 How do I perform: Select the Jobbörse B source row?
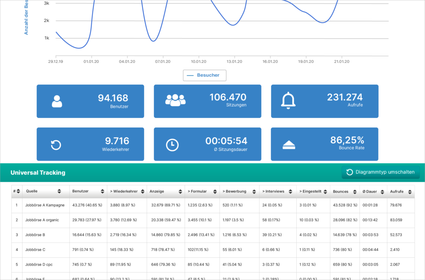click(213, 235)
